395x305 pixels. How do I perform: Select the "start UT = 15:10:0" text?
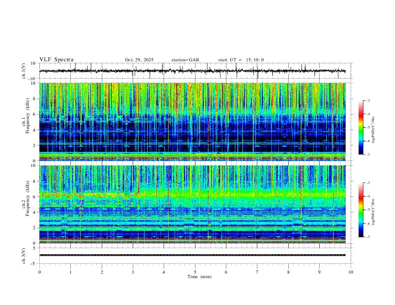241,60
